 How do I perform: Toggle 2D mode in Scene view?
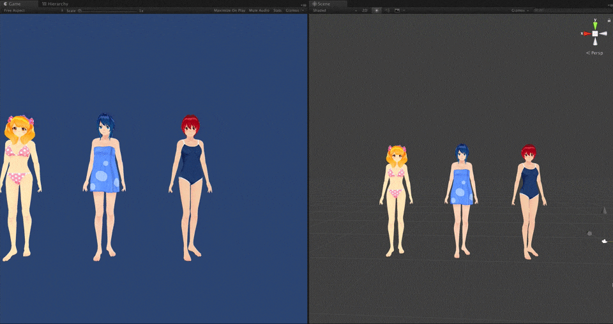tap(365, 11)
